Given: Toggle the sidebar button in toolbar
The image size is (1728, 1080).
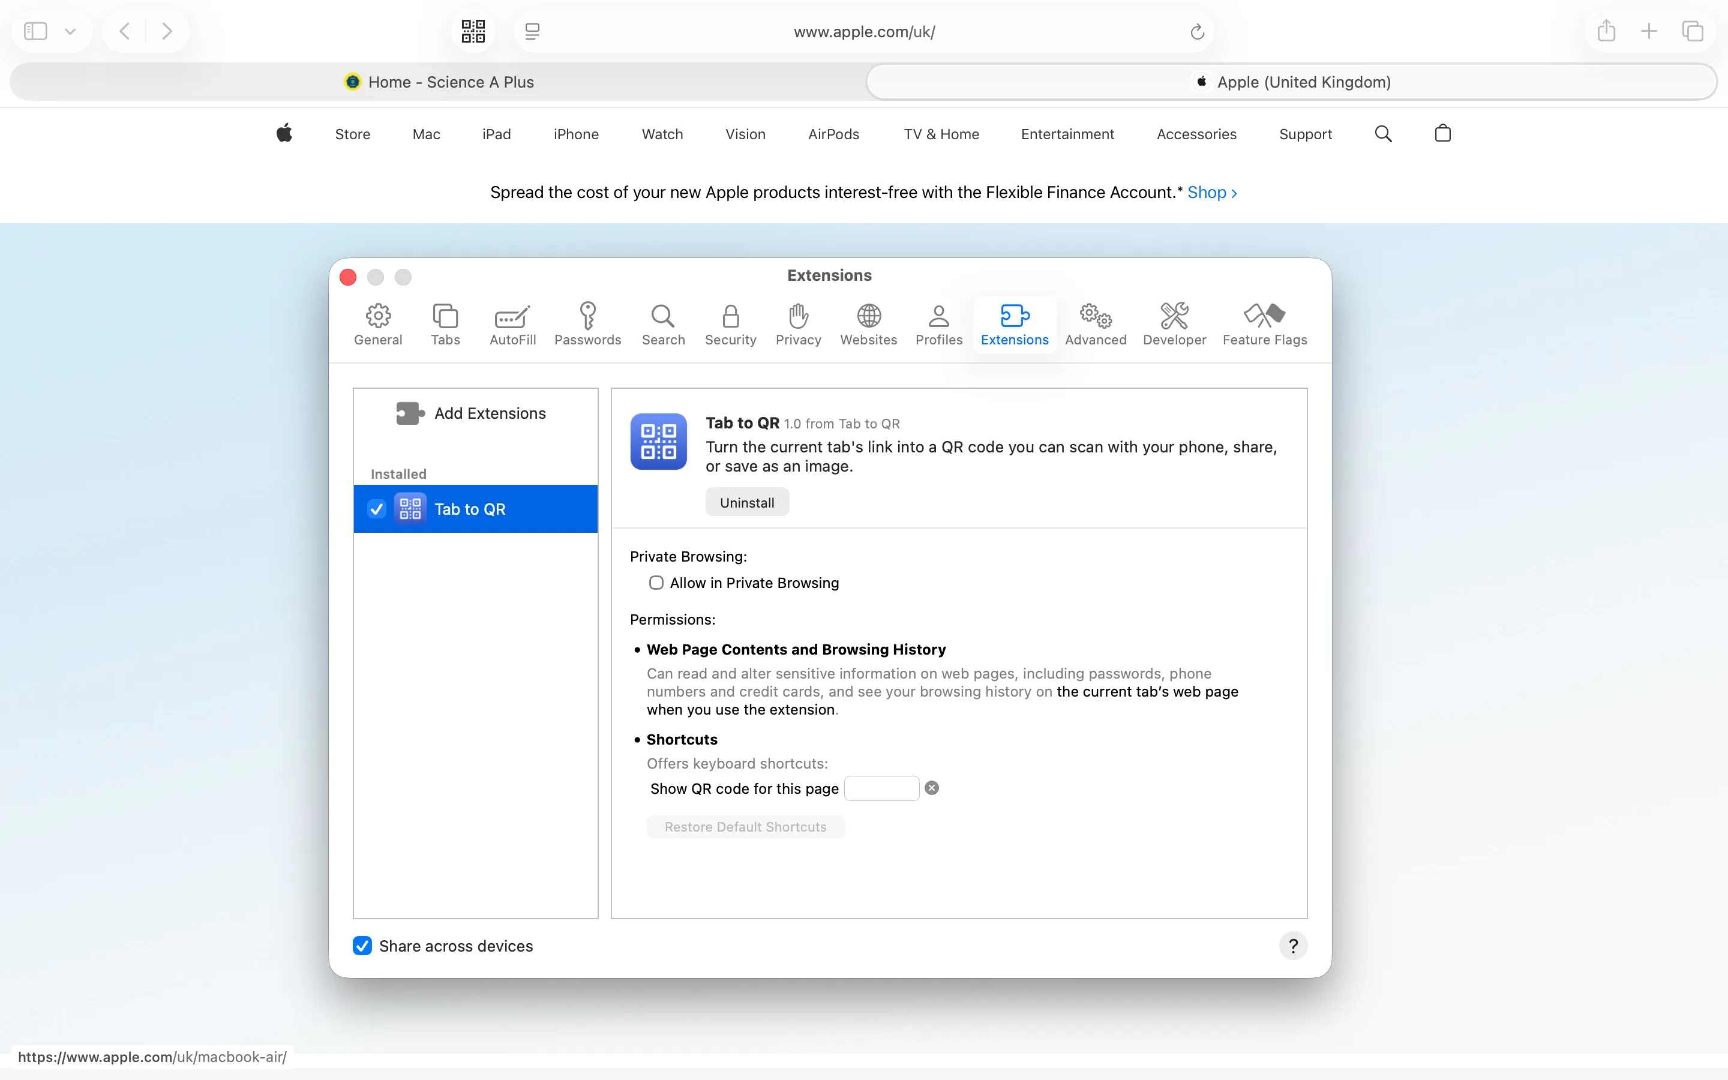Looking at the screenshot, I should click(x=36, y=31).
